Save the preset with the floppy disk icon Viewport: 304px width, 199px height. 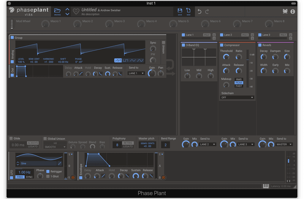(x=180, y=11)
